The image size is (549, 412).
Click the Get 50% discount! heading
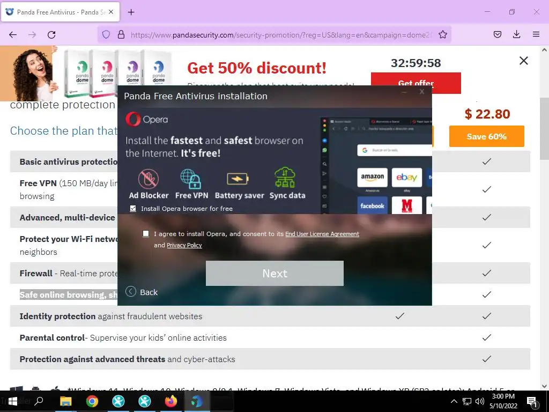pyautogui.click(x=257, y=68)
